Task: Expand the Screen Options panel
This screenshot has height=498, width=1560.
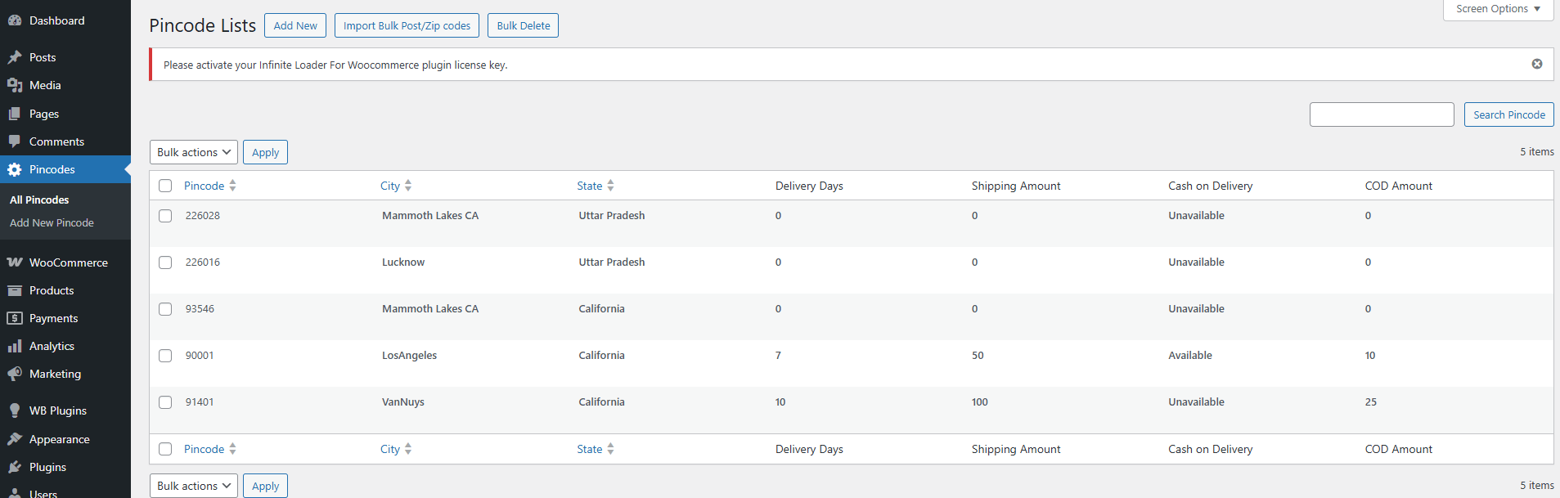Action: (x=1497, y=9)
